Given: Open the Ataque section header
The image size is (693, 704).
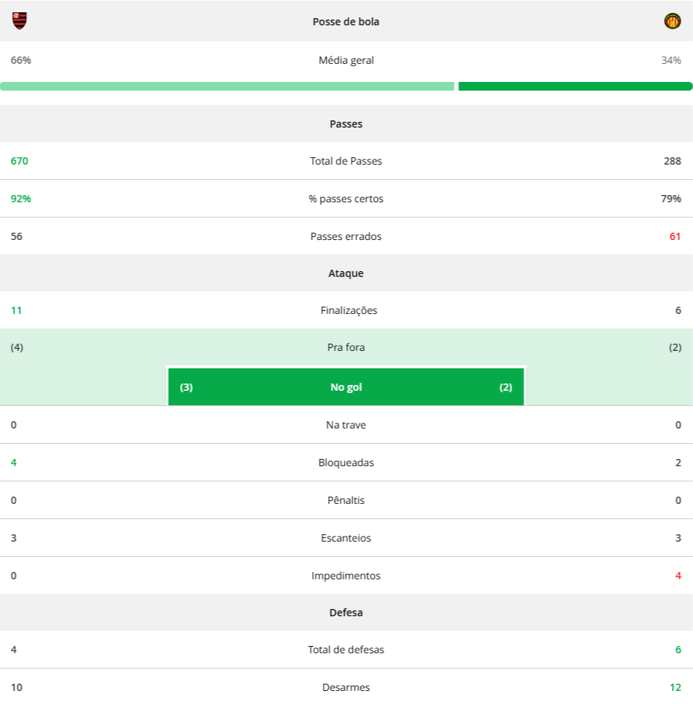Looking at the screenshot, I should tap(346, 273).
